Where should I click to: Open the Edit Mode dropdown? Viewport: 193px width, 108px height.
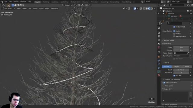[x=8, y=8]
